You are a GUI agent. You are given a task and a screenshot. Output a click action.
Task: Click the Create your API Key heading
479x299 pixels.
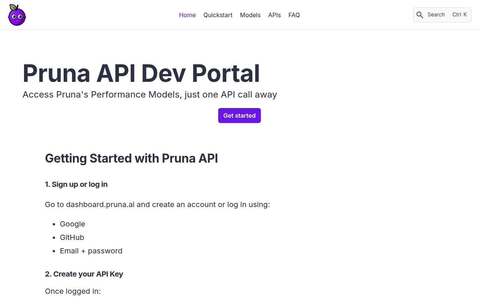pyautogui.click(x=84, y=274)
